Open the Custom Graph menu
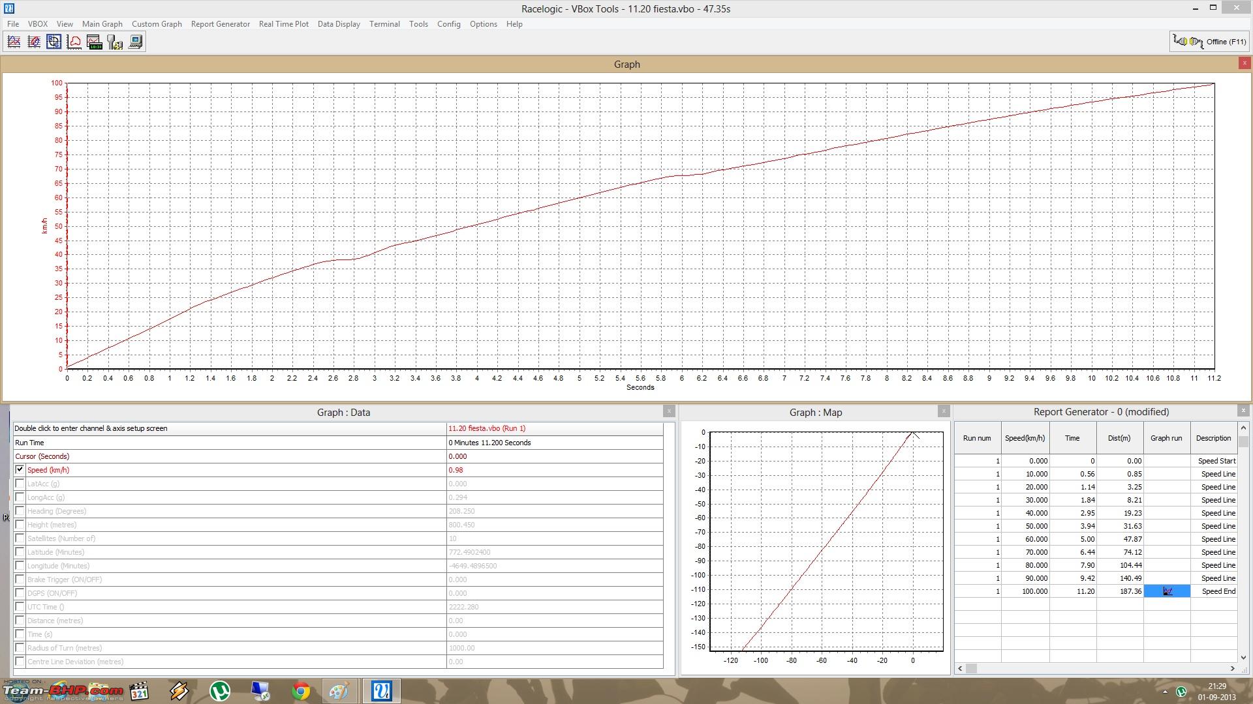This screenshot has width=1253, height=704. [x=157, y=24]
